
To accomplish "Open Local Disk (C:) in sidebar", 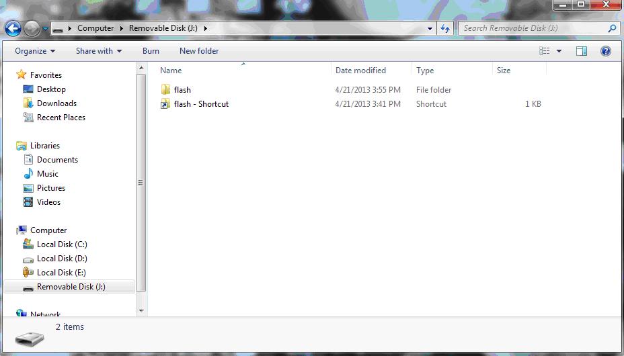I will tap(61, 244).
